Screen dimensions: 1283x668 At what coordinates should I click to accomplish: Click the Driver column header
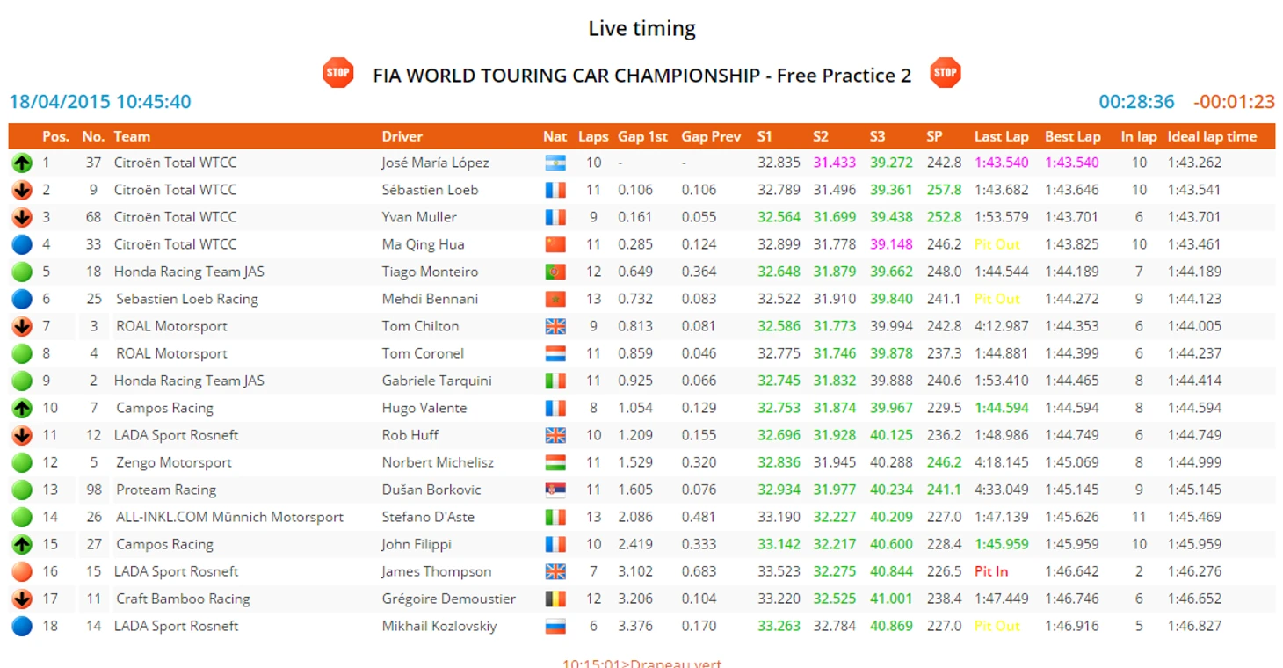[x=402, y=136]
